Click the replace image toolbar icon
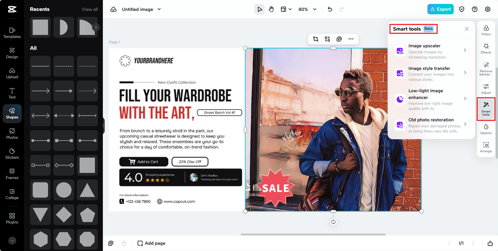 tap(327, 39)
